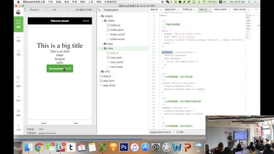Launch Google Chrome from the dock
Screen dimensions: 274x154
[x=39, y=147]
